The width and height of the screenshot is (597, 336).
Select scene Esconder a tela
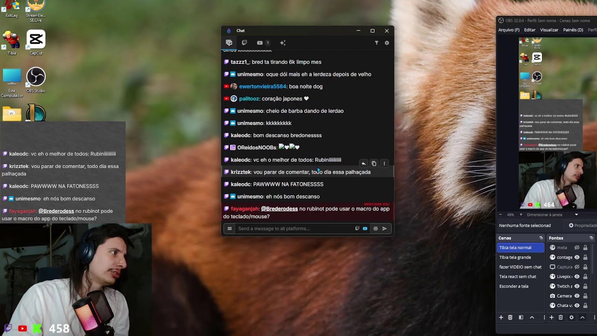point(521,286)
